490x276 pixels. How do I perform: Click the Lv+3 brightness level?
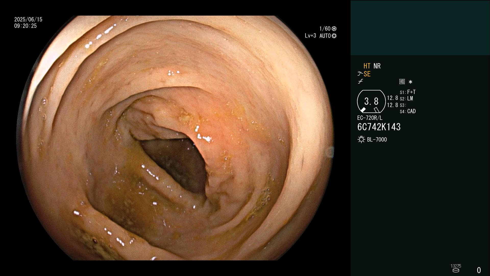pos(310,36)
